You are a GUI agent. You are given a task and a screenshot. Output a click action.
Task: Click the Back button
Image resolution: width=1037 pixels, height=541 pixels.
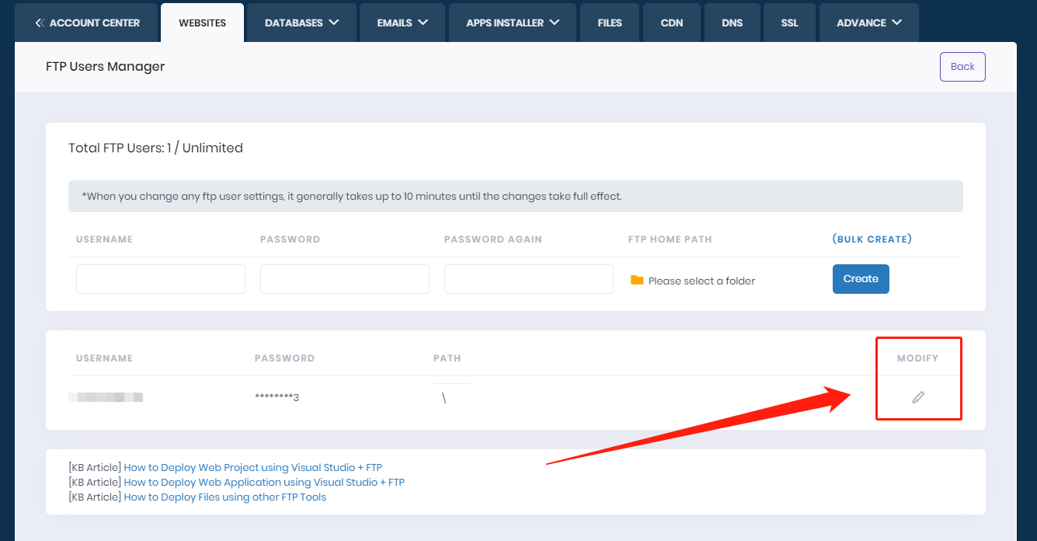(962, 67)
